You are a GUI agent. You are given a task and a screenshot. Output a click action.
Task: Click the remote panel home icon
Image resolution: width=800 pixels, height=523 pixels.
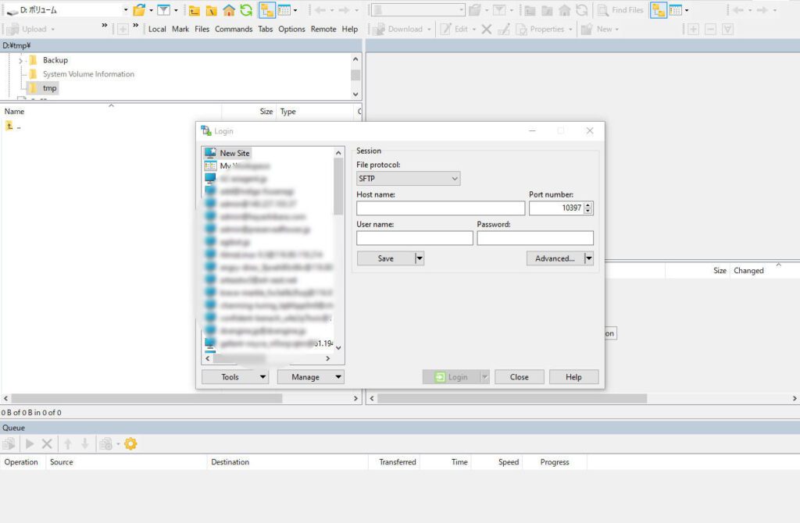564,10
